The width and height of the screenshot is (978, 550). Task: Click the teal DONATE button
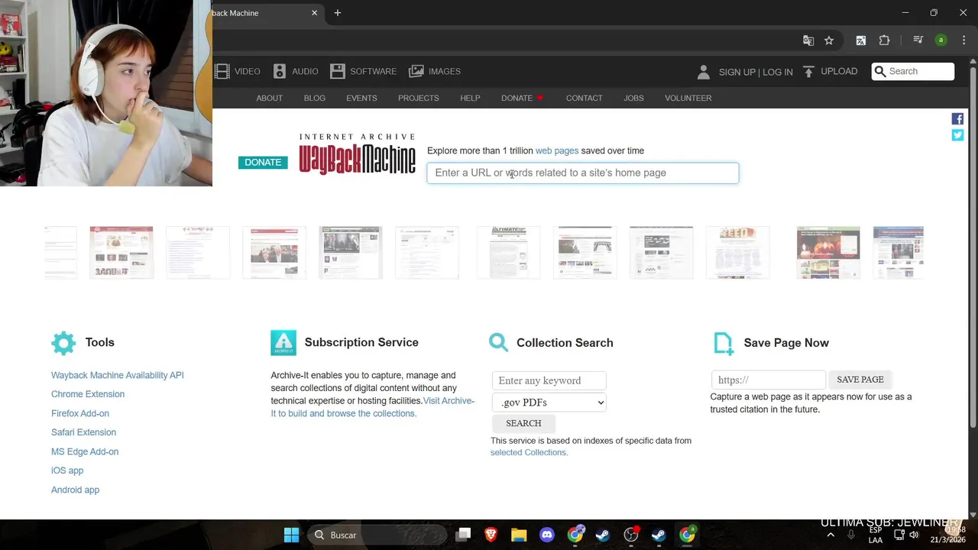point(263,163)
